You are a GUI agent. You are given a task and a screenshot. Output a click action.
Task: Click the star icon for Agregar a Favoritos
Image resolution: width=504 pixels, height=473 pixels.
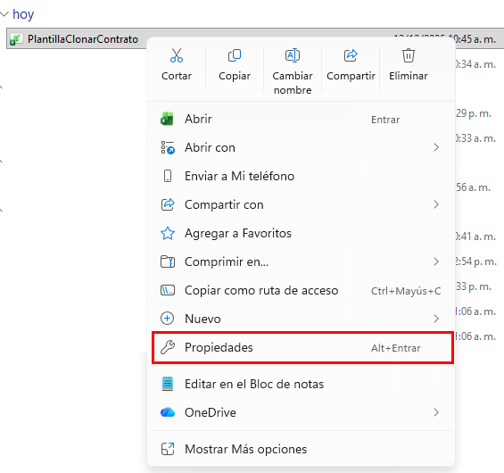point(168,233)
